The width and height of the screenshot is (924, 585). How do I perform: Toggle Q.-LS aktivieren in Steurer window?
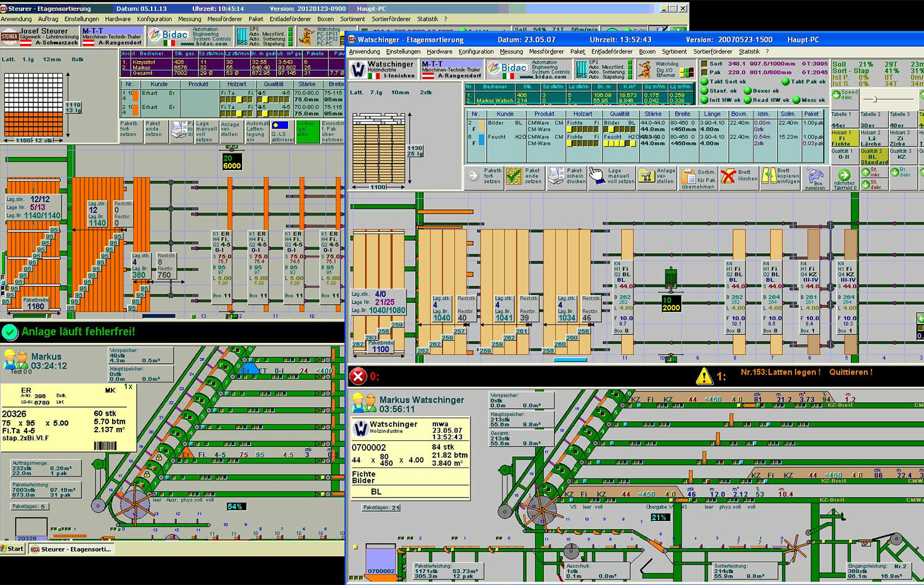(283, 132)
